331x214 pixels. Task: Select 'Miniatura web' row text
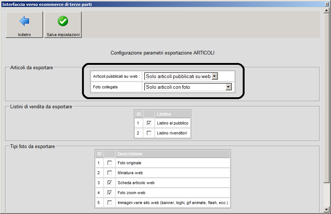tap(130, 173)
